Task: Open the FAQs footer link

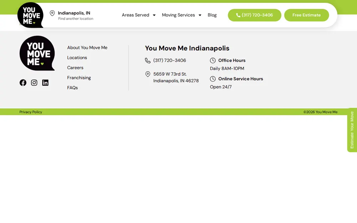Action: coord(72,88)
